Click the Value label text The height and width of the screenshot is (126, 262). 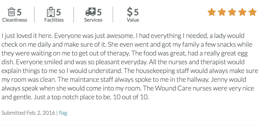tap(133, 20)
